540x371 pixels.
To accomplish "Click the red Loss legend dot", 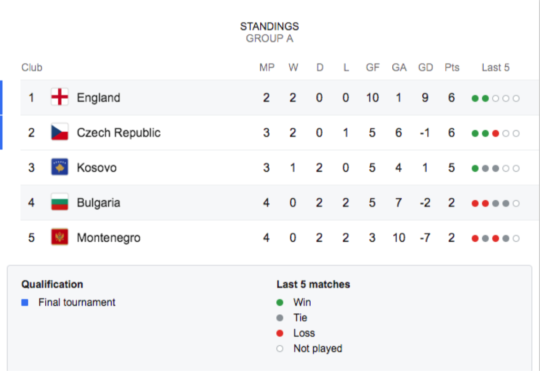I will [x=280, y=333].
